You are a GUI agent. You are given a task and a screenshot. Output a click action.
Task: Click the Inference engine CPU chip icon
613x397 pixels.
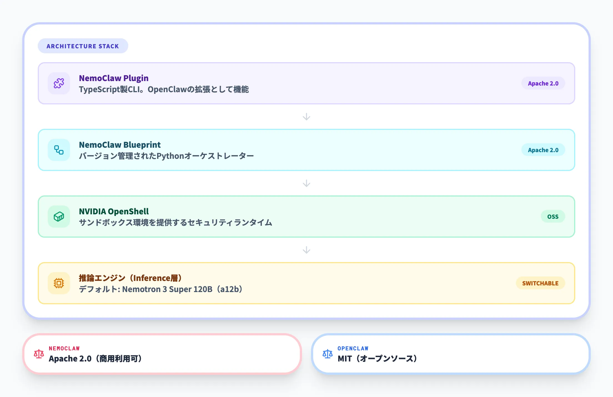(59, 283)
